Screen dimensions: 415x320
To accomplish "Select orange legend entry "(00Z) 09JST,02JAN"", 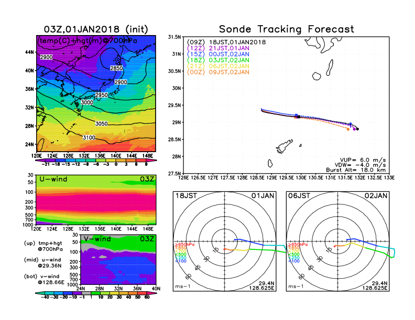I will click(x=218, y=72).
